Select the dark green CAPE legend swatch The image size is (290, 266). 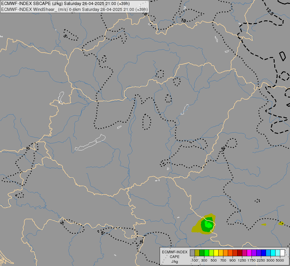tap(202, 253)
